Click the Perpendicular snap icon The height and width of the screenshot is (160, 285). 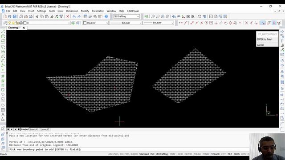click(x=216, y=23)
